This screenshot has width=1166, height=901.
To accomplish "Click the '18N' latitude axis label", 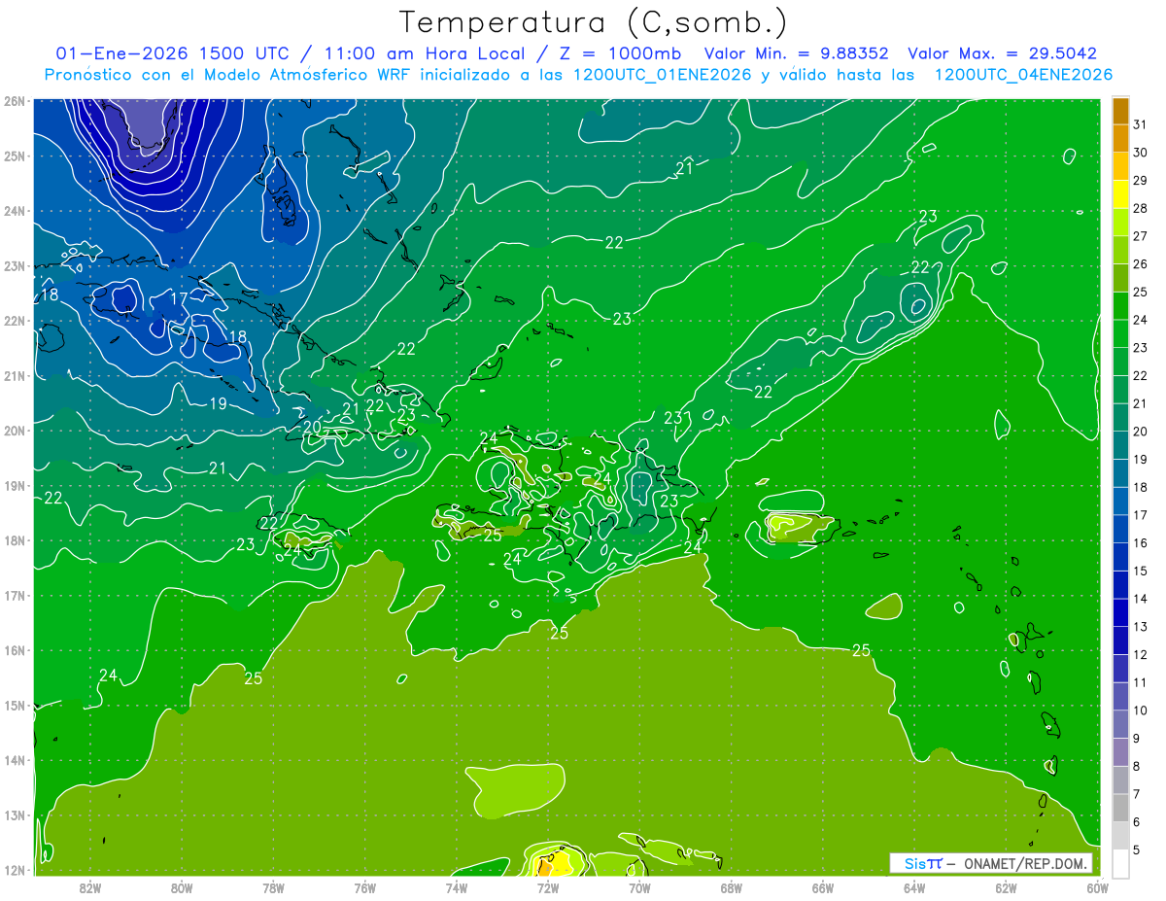I will 15,540.
